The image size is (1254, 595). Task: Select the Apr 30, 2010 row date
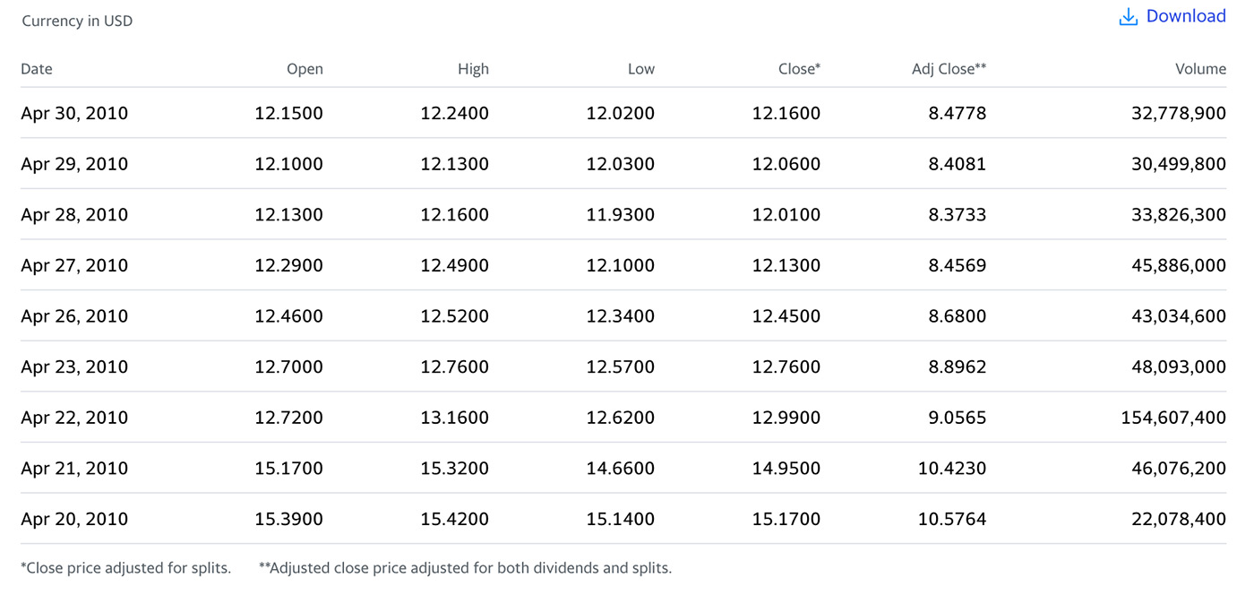point(74,114)
